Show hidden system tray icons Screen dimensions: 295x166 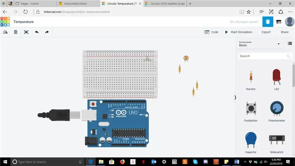coord(245,162)
